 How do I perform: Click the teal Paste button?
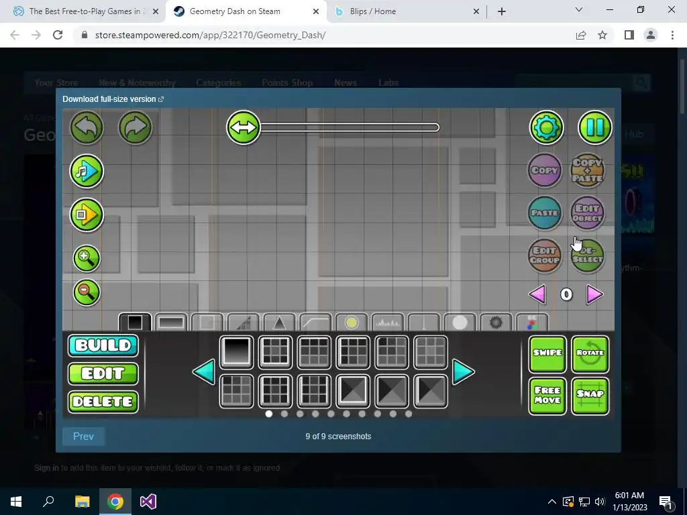pyautogui.click(x=545, y=213)
